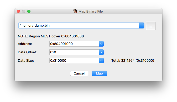Expand the Address dropdown arrow
The image size is (177, 102).
(x=101, y=44)
